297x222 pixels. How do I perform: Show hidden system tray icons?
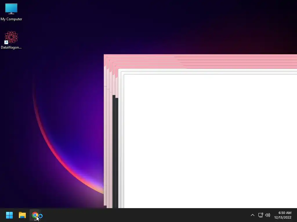(x=253, y=215)
